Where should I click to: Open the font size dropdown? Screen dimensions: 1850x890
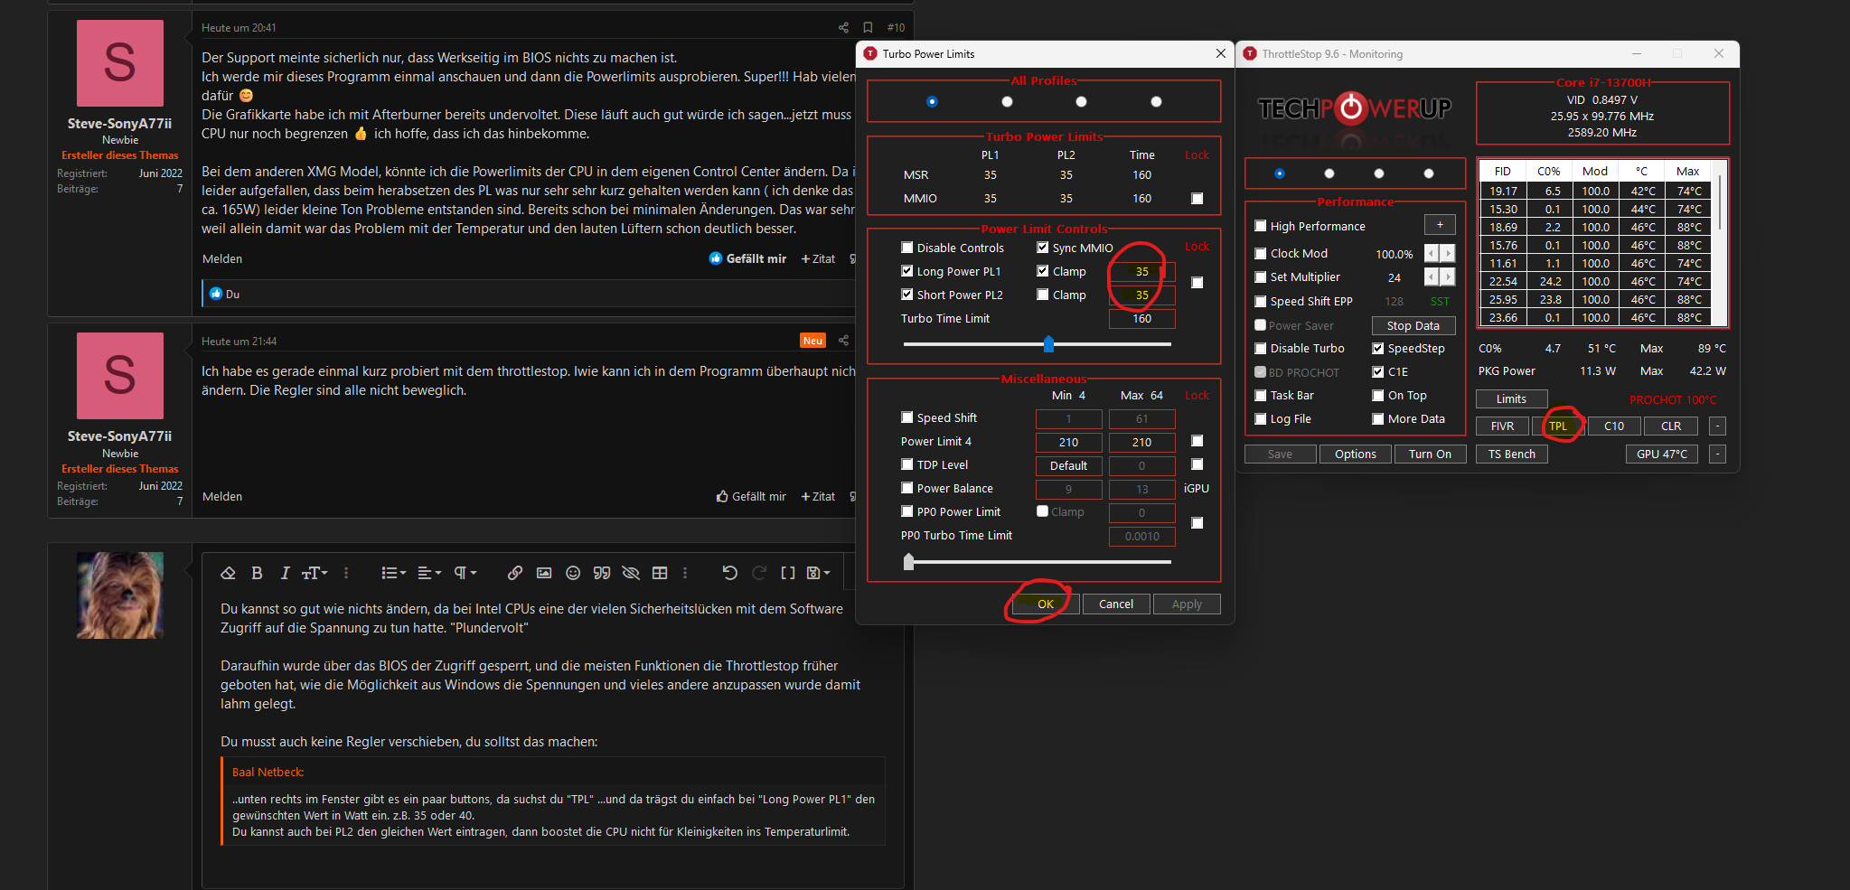pyautogui.click(x=315, y=573)
